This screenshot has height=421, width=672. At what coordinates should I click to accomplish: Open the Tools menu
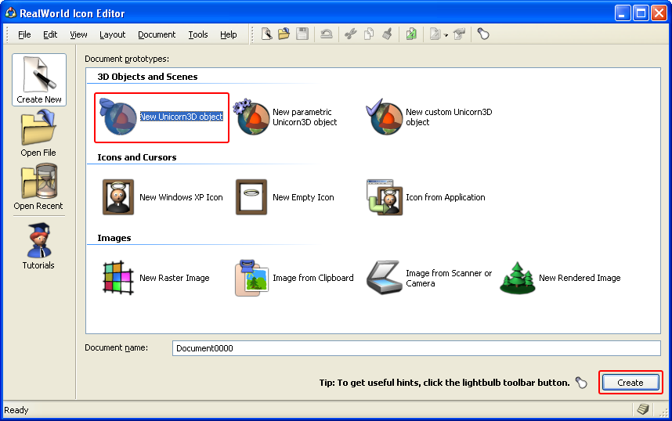pos(198,34)
